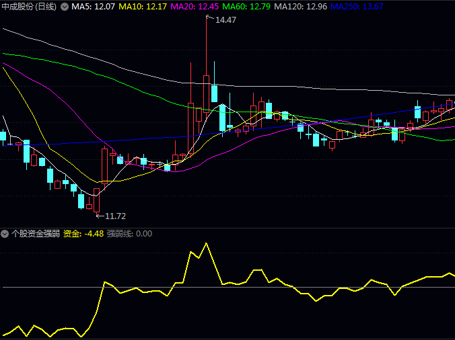The width and height of the screenshot is (455, 340).
Task: Expand the 个股资金强弱 indicator dropdown arrow
Action: pos(5,234)
